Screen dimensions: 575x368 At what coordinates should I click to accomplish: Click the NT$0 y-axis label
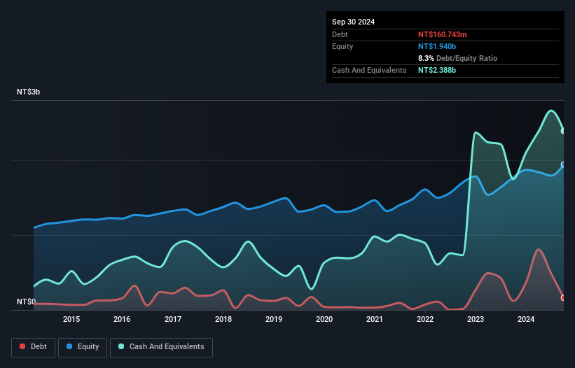(x=26, y=302)
